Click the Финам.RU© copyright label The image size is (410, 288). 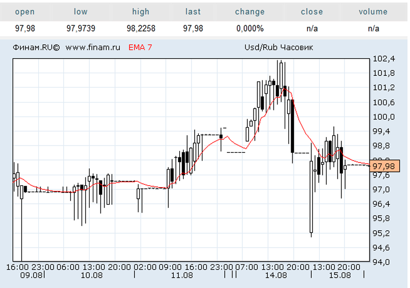tap(36, 48)
